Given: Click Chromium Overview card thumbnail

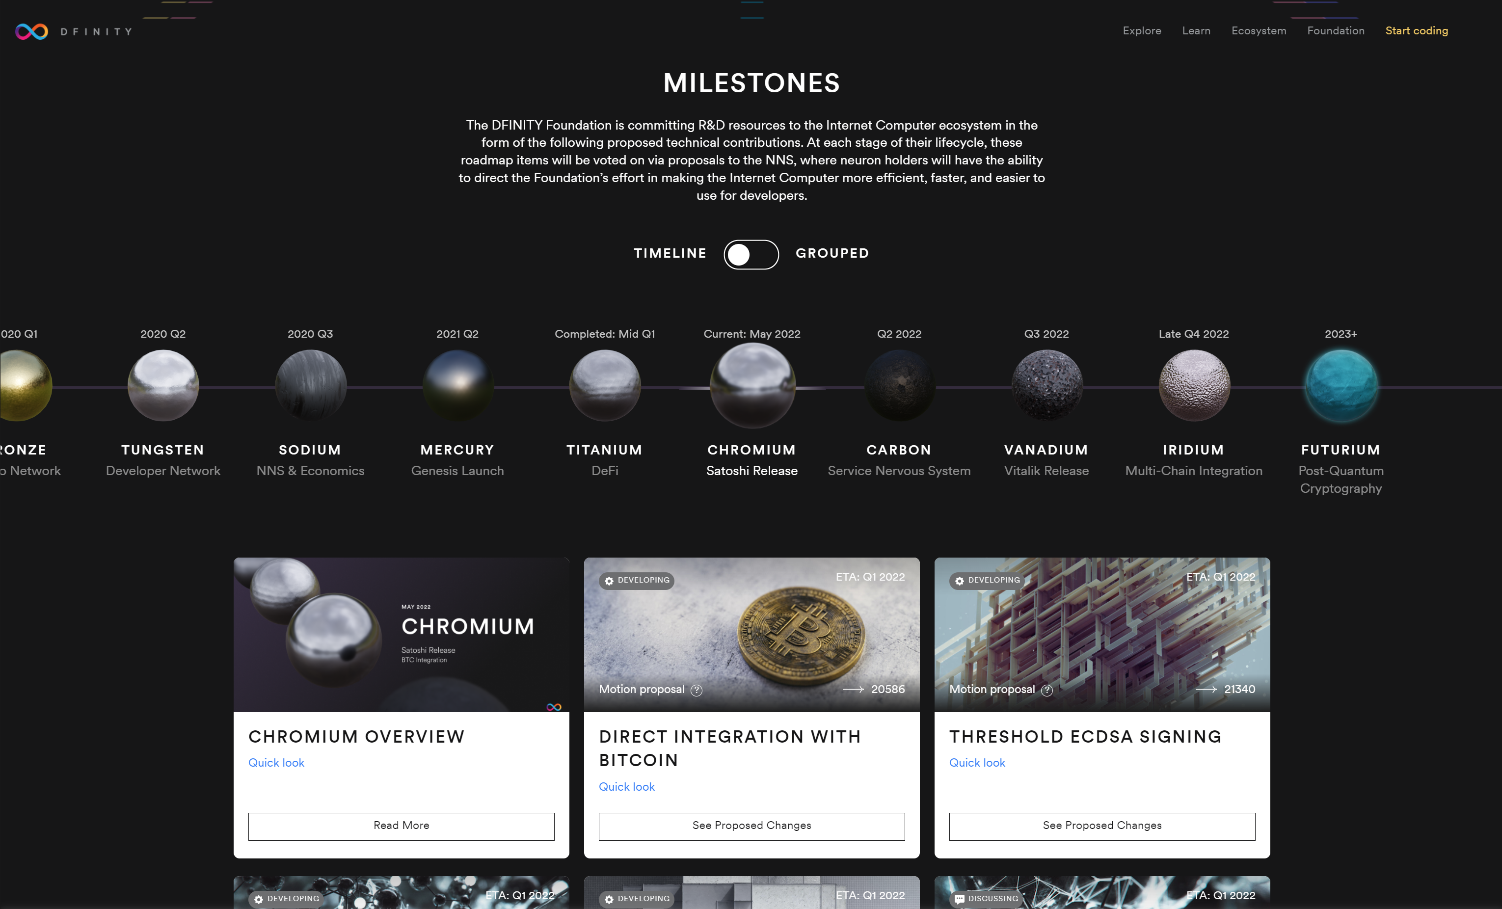Looking at the screenshot, I should click(x=401, y=635).
